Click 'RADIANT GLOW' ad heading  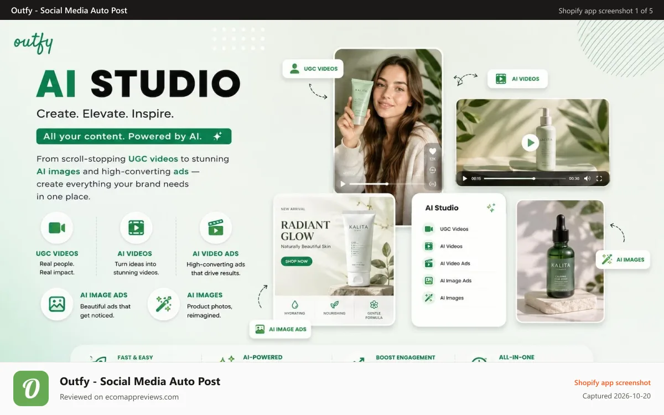point(305,230)
